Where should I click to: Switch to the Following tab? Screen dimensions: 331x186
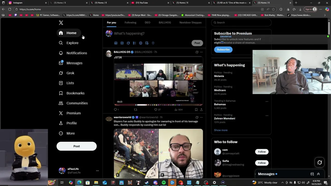pos(130,22)
